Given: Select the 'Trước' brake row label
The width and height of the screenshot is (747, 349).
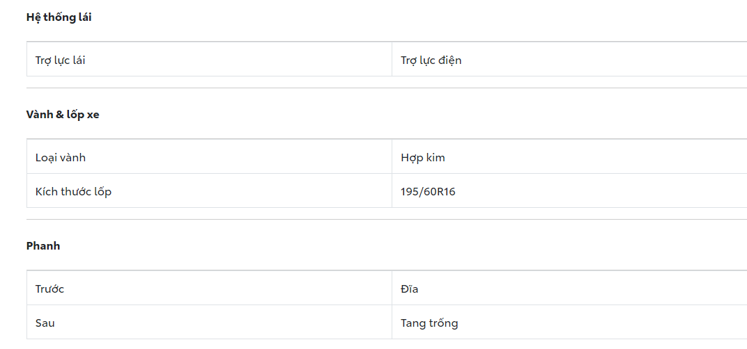Looking at the screenshot, I should click(49, 289).
